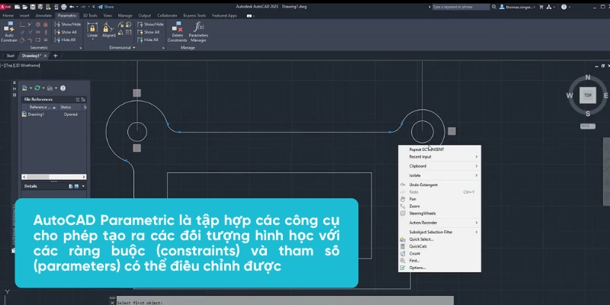
Task: Click the Plot printer icon
Action: [64, 7]
